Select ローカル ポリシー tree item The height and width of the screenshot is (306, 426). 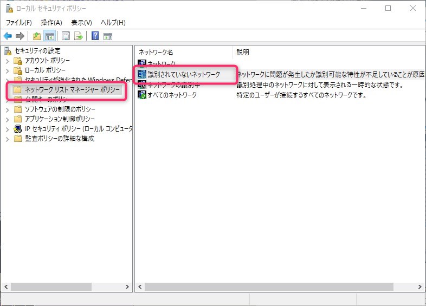click(45, 70)
